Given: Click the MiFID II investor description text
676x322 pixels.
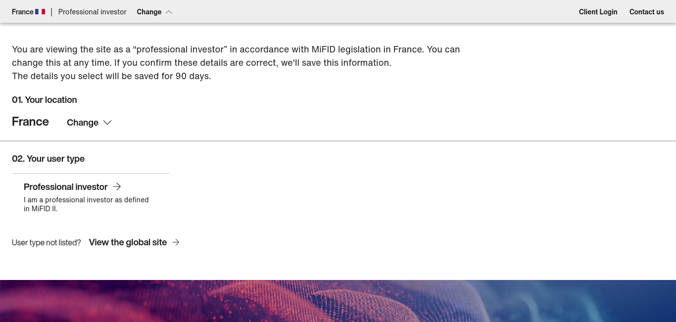Looking at the screenshot, I should coord(86,204).
